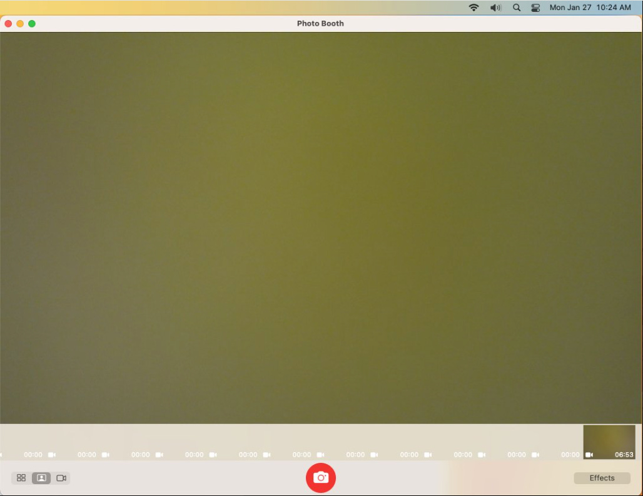Open the Effects panel
Viewport: 643px width, 496px height.
click(x=602, y=478)
